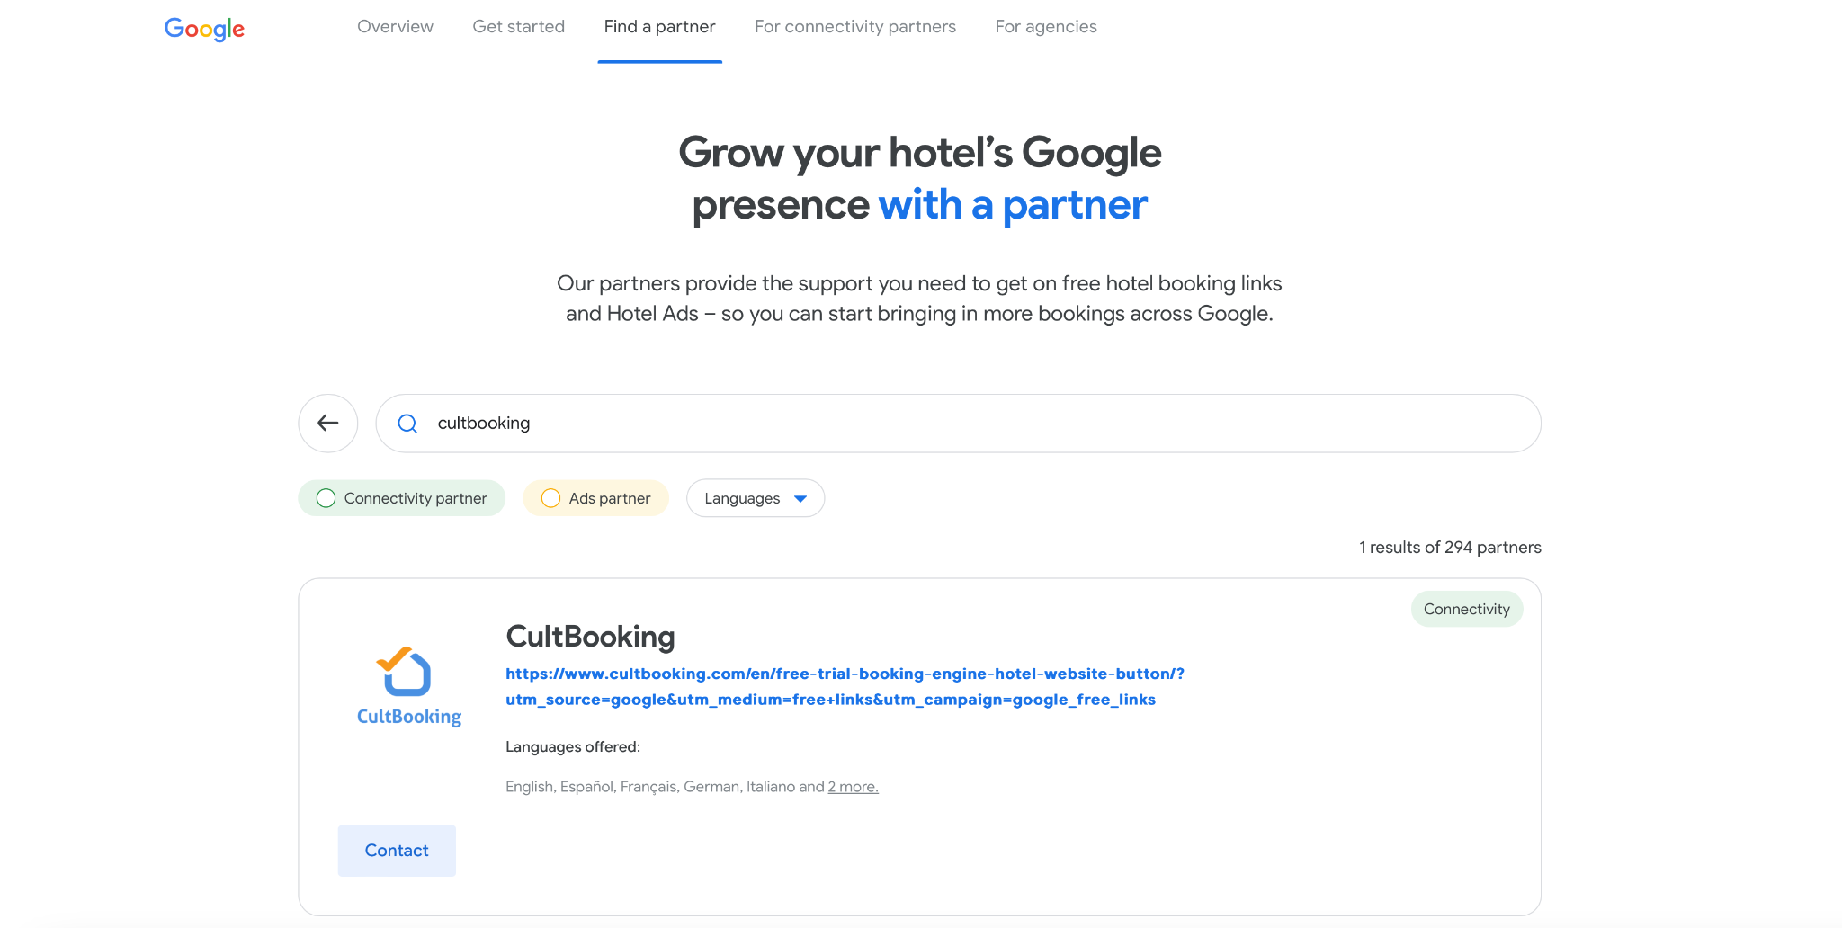This screenshot has width=1842, height=928.
Task: Go to For connectivity partners tab
Action: (855, 27)
